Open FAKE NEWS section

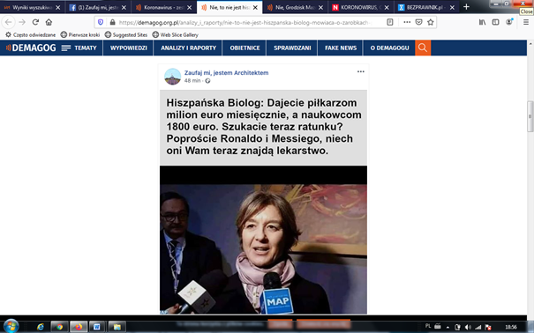point(341,48)
